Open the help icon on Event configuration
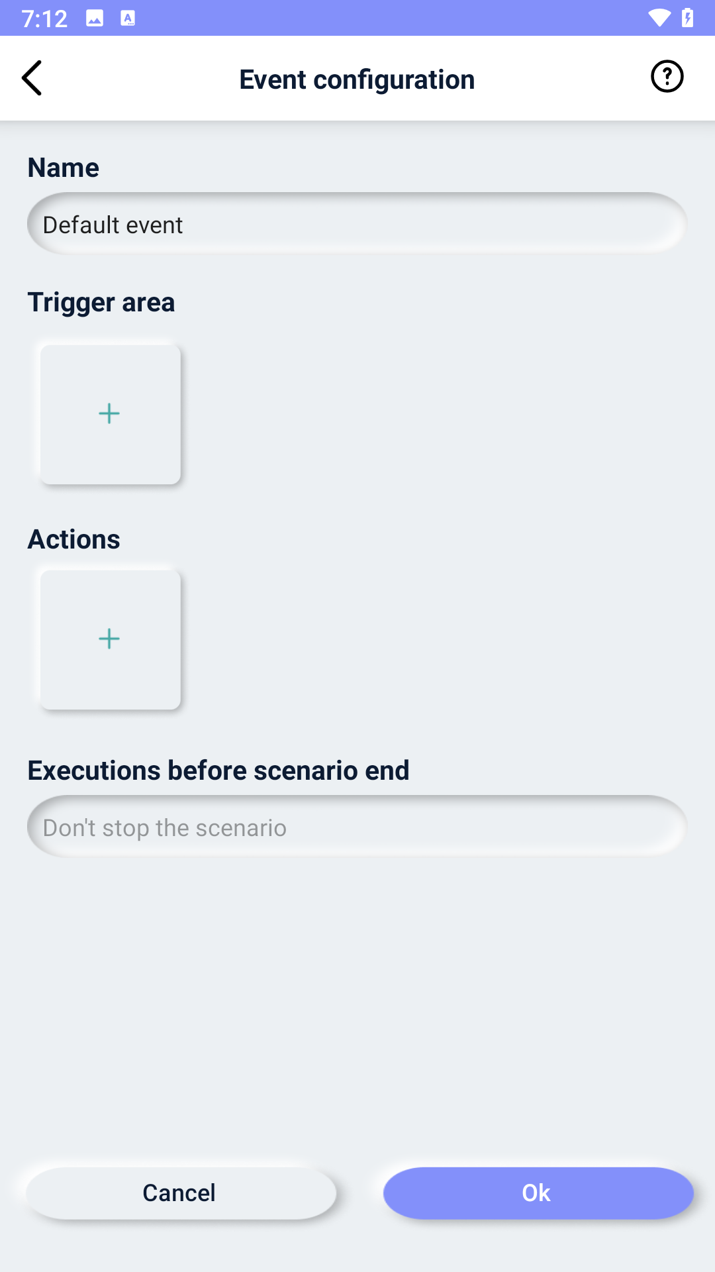This screenshot has width=715, height=1272. (667, 76)
